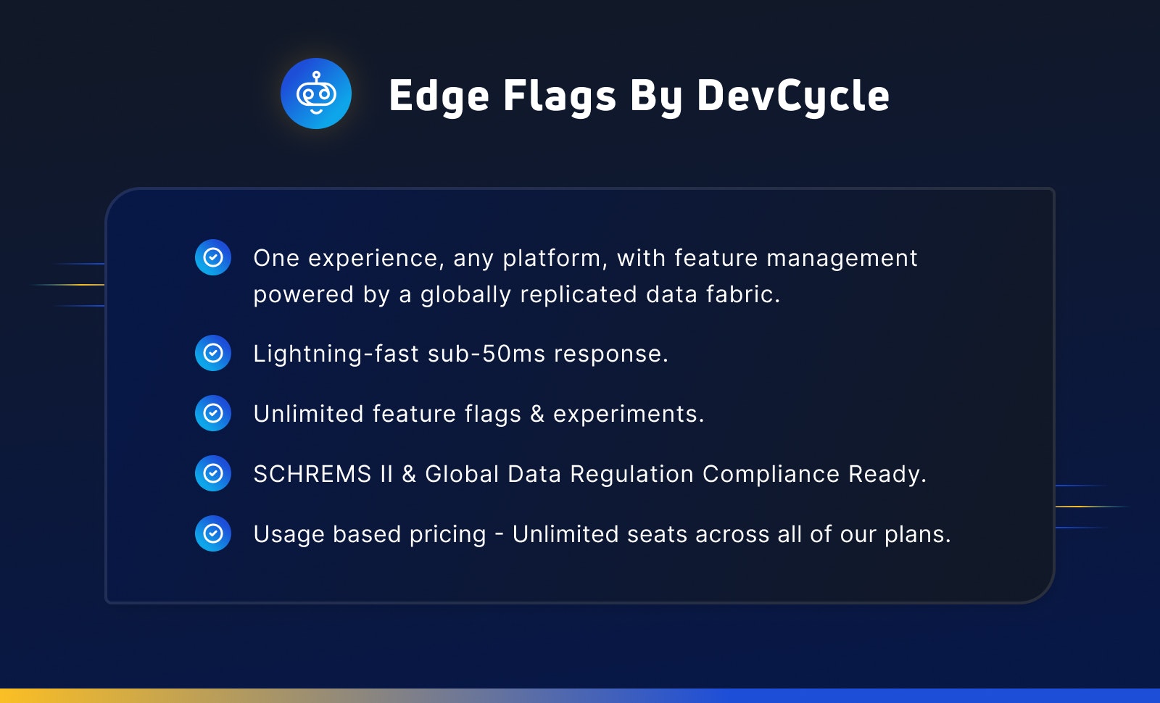The width and height of the screenshot is (1160, 703).
Task: Click the DevCycle robot logo icon
Action: [x=316, y=93]
